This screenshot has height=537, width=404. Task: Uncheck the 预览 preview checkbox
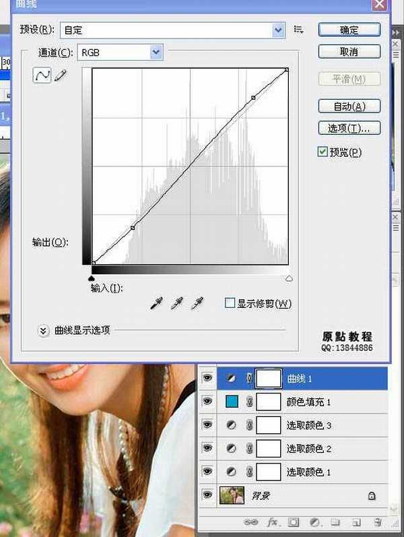(x=323, y=152)
